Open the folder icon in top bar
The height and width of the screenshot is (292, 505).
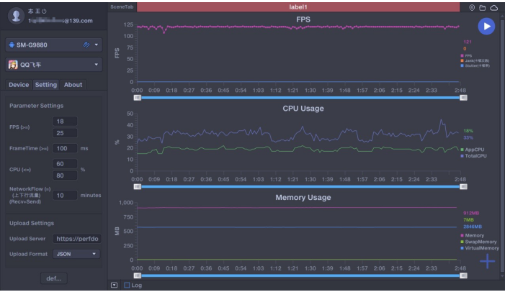pos(483,6)
